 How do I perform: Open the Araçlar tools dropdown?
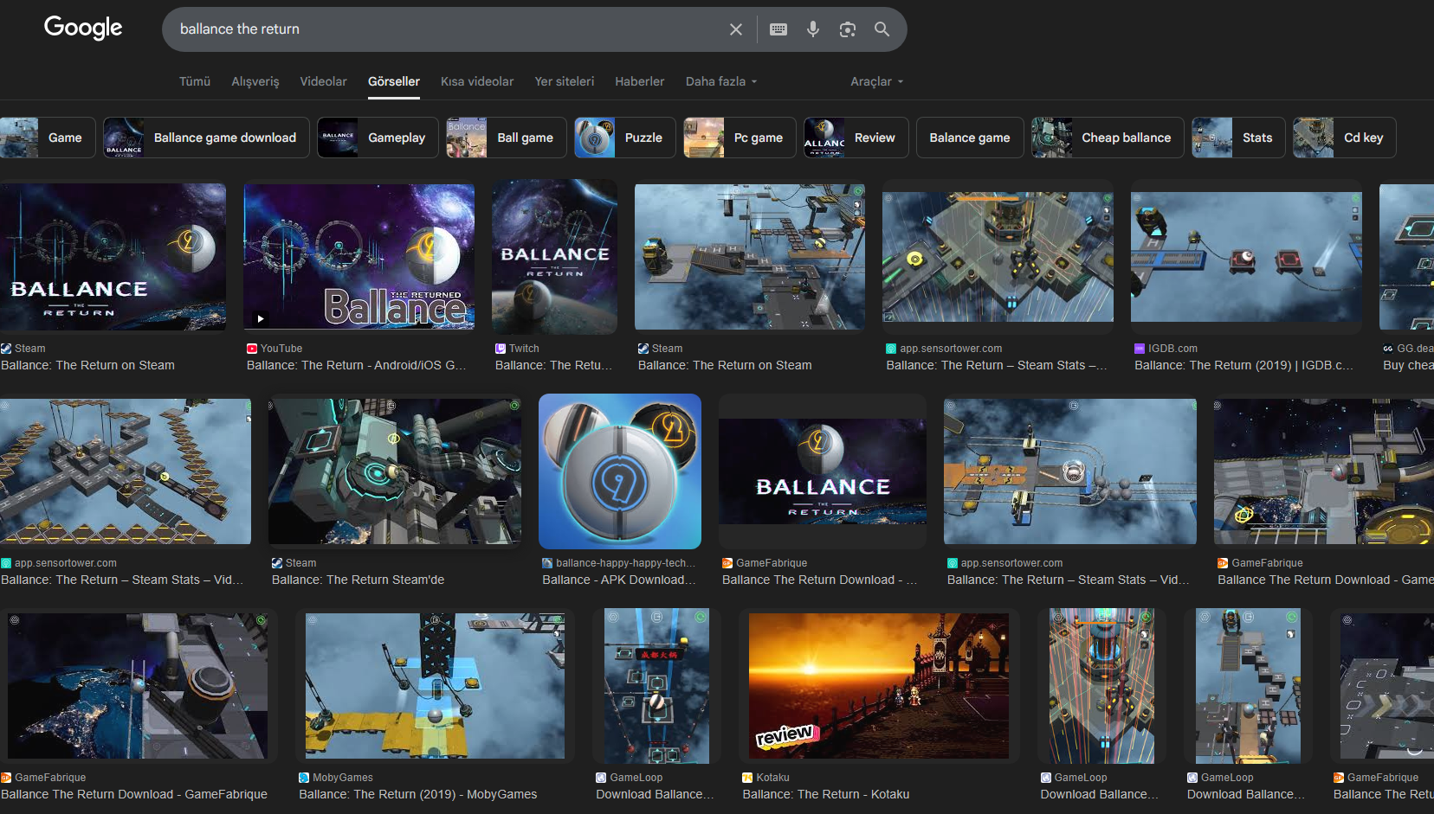click(875, 81)
